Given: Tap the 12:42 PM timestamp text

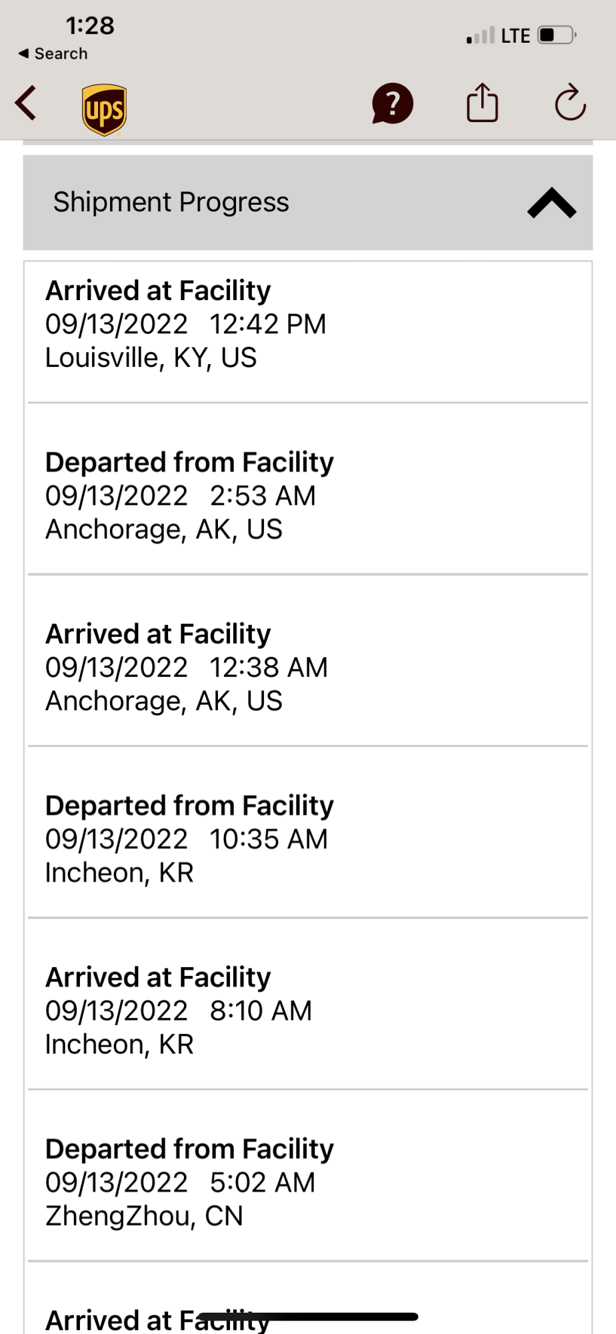Looking at the screenshot, I should click(x=268, y=325).
